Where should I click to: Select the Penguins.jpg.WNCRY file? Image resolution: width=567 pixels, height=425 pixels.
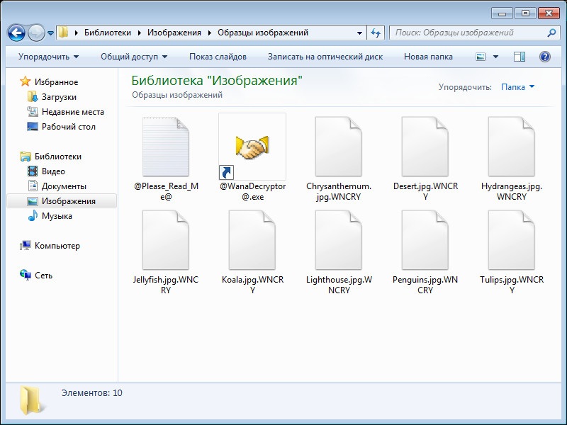(425, 241)
